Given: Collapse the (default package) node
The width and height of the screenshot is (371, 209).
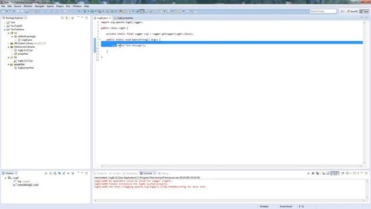Looking at the screenshot, I should point(12,37).
